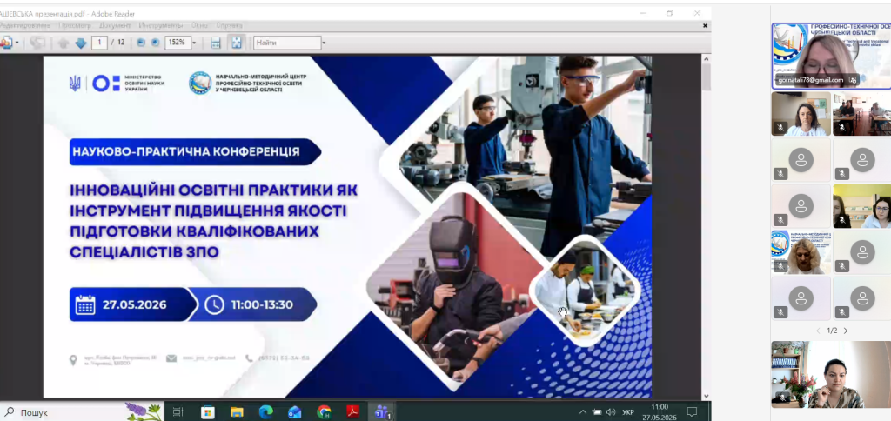The image size is (891, 421).
Task: Open the Инструменты menu
Action: coord(161,25)
